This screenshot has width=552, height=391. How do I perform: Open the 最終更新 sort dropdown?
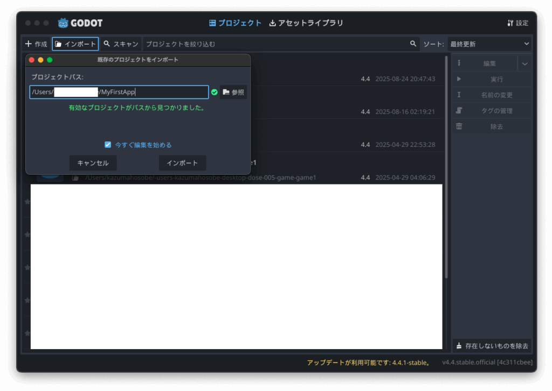pos(489,44)
